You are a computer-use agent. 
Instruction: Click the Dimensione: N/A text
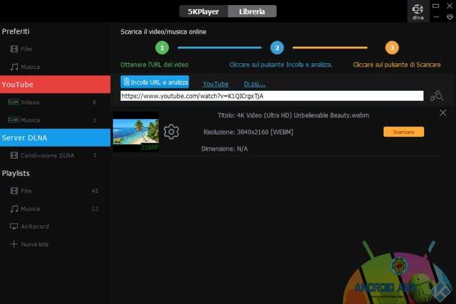coord(225,149)
